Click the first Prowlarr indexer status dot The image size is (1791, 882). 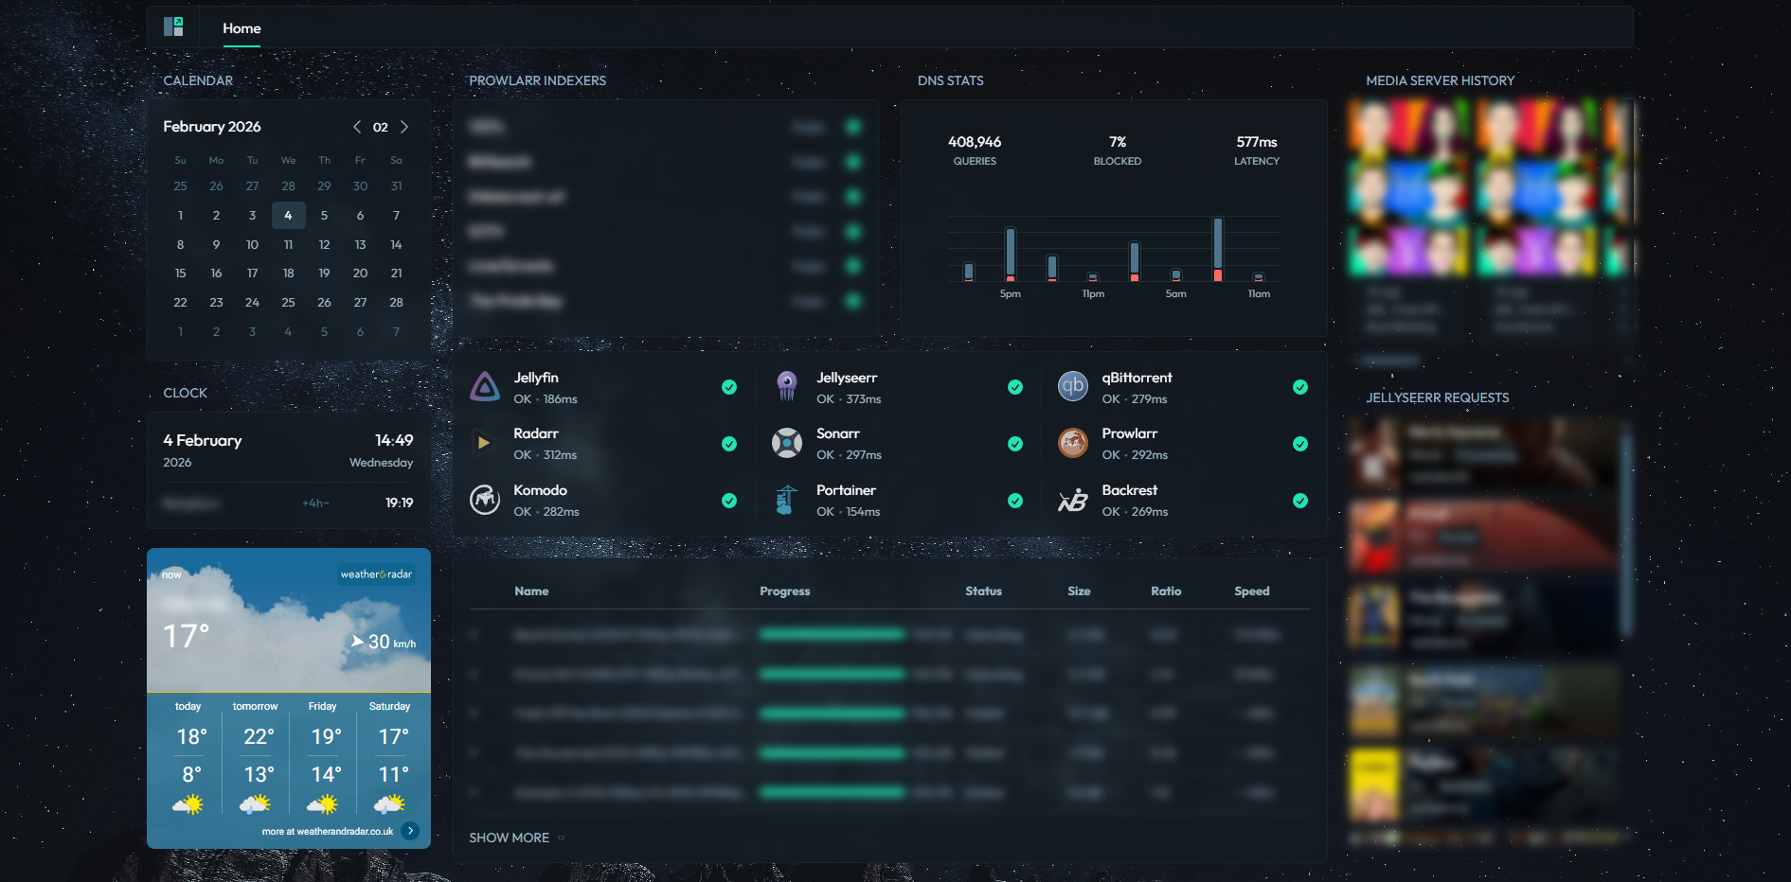[853, 127]
